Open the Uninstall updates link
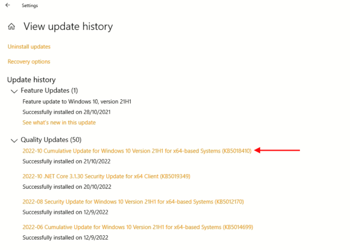The width and height of the screenshot is (350, 250). point(29,47)
